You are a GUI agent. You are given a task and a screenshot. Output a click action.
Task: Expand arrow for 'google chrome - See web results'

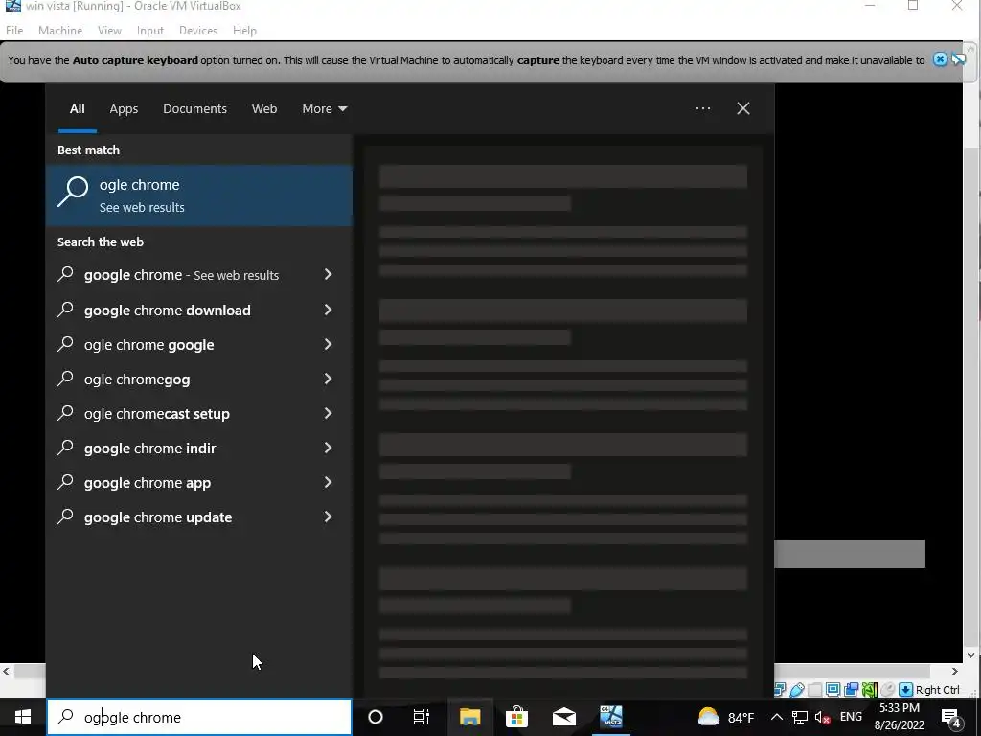click(328, 275)
